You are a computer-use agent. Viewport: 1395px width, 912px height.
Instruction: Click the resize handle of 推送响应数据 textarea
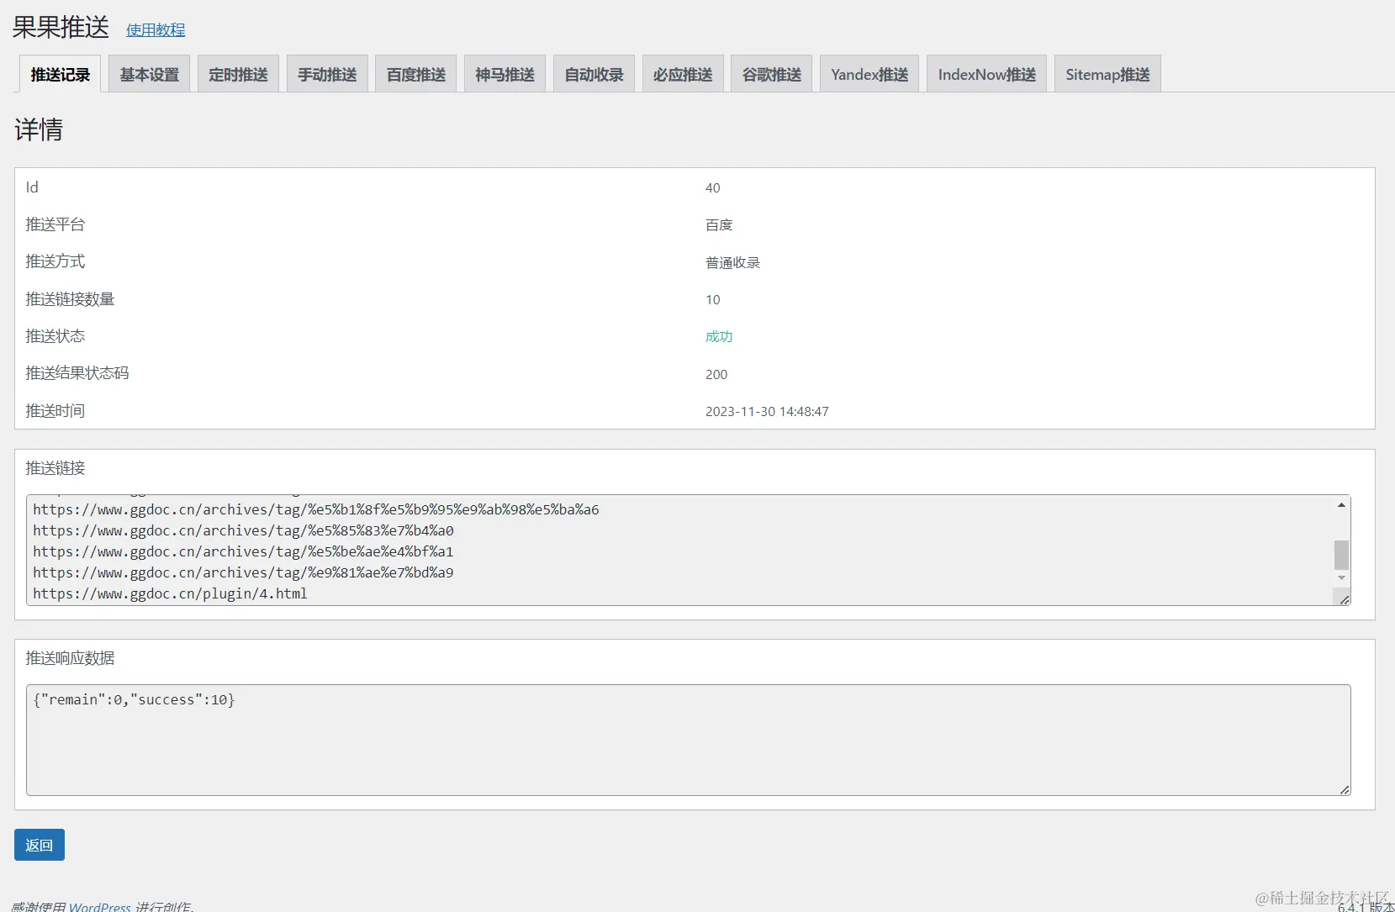[1344, 788]
